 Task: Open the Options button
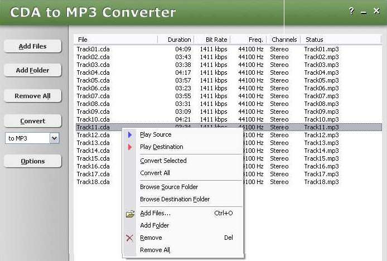(32, 161)
